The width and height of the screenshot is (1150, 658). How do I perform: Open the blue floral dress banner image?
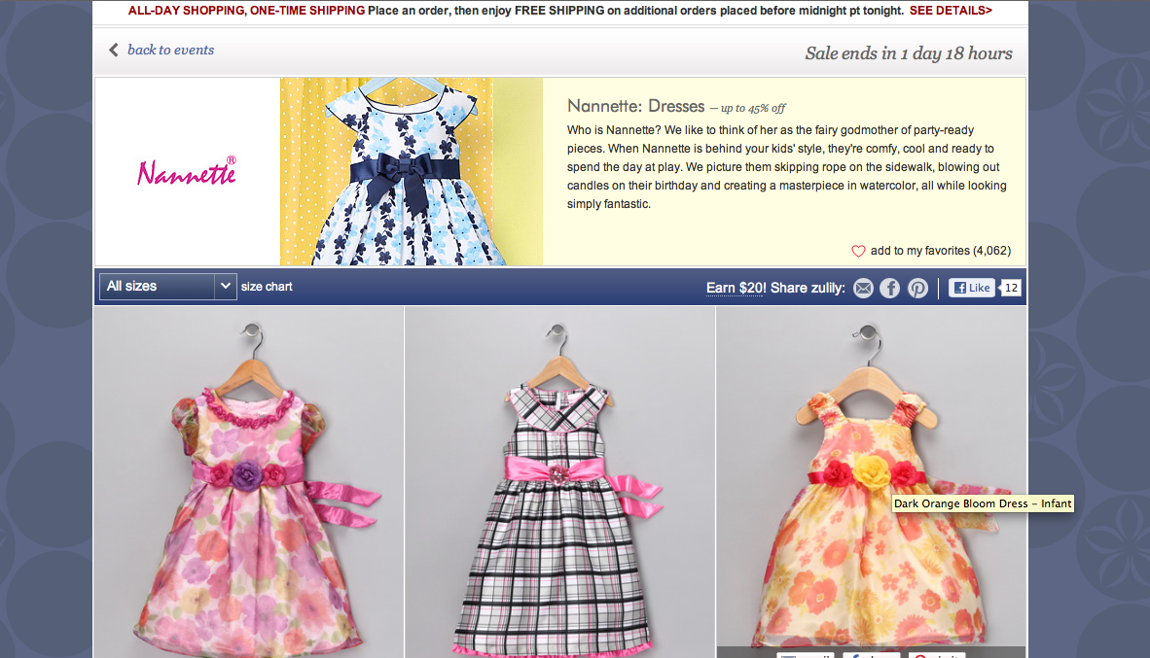point(412,171)
